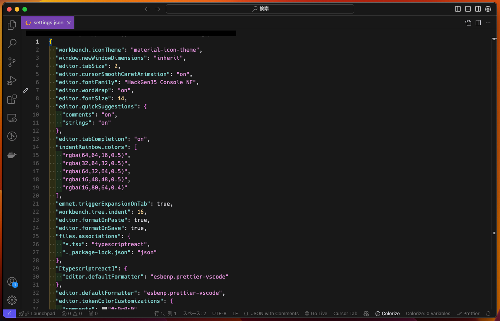Image resolution: width=500 pixels, height=321 pixels.
Task: Toggle Cursor Tab in the status bar
Action: (345, 314)
